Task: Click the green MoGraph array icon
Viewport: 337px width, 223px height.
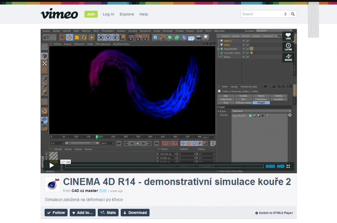Action: tap(177, 38)
